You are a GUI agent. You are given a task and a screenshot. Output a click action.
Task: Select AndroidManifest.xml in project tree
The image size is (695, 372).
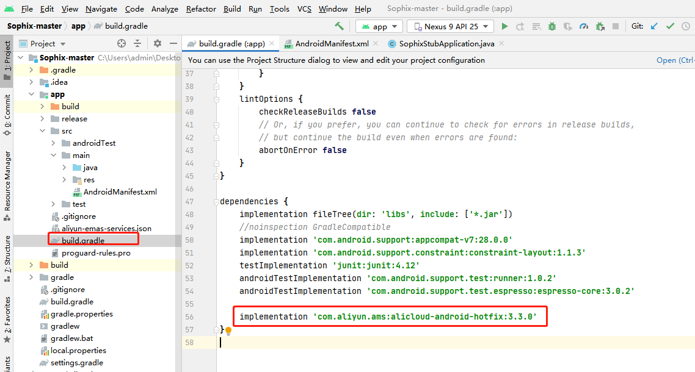(120, 191)
